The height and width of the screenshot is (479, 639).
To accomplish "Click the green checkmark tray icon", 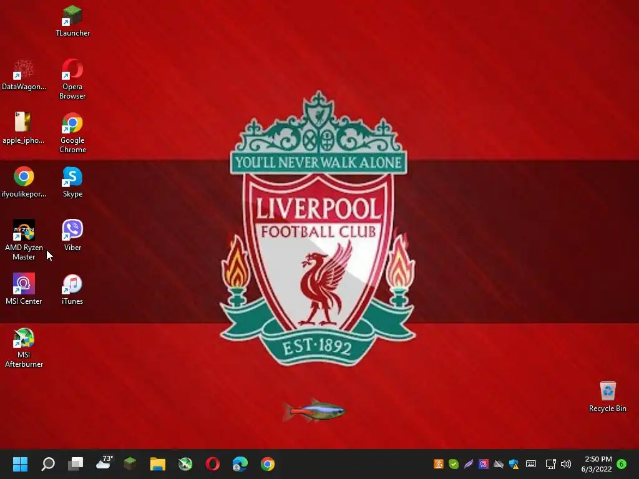I will [454, 464].
